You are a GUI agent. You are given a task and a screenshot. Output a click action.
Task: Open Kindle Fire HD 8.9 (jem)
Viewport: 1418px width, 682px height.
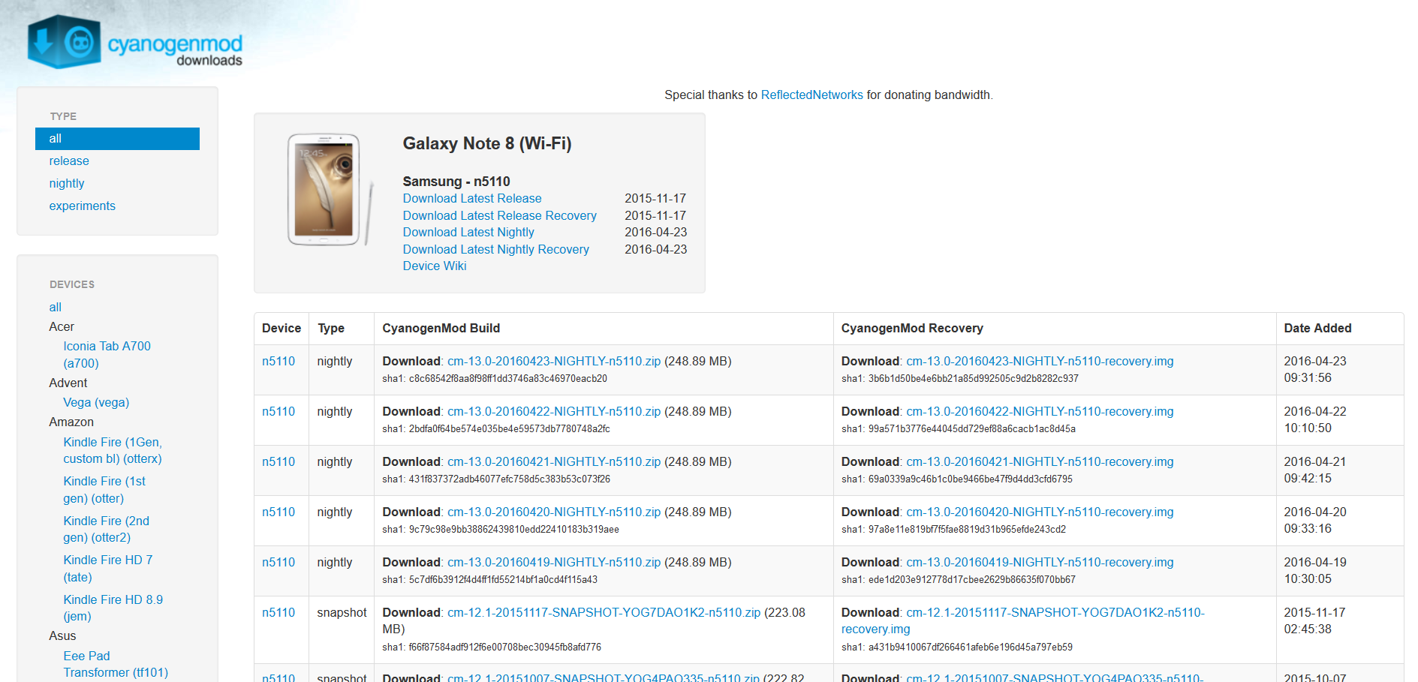[x=113, y=608]
